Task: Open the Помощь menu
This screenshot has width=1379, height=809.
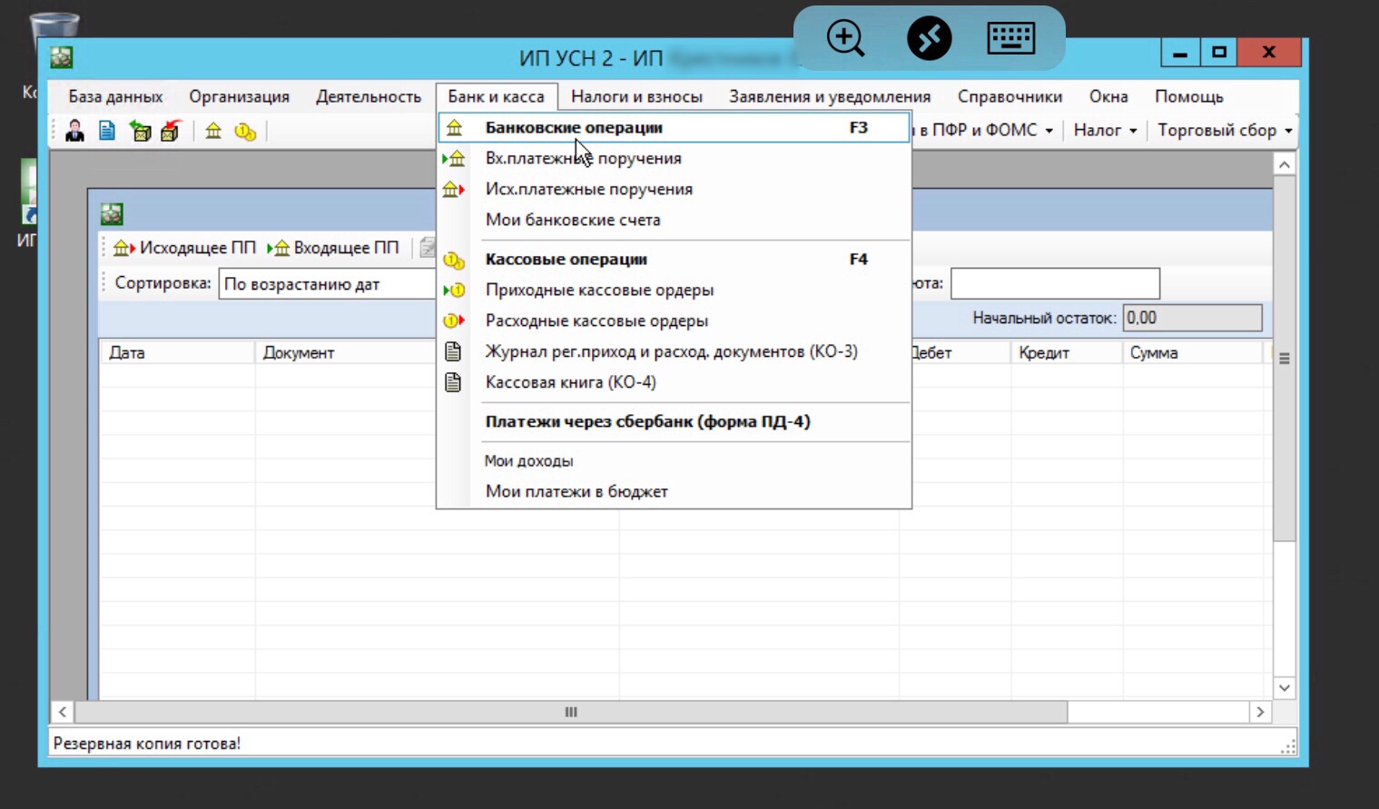Action: tap(1188, 96)
